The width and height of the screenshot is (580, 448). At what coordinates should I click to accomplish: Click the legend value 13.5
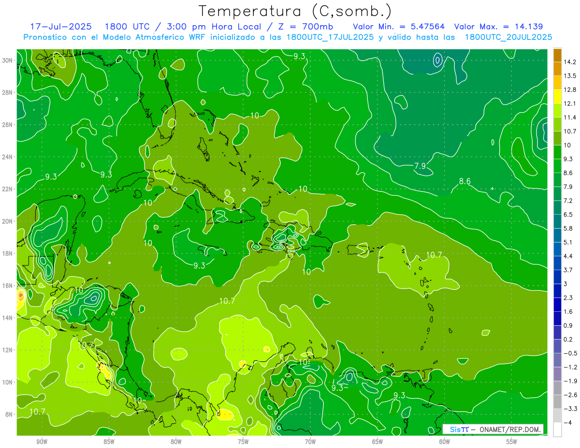570,76
